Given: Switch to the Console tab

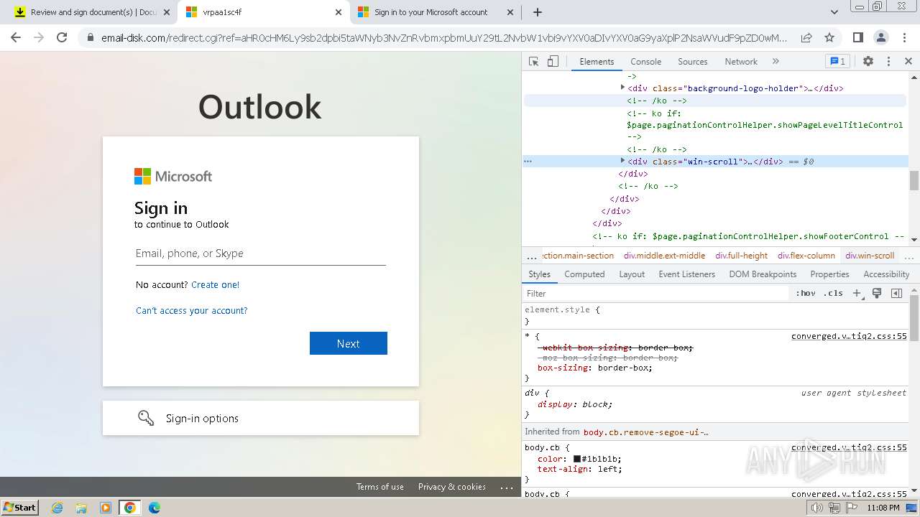Looking at the screenshot, I should pos(645,62).
